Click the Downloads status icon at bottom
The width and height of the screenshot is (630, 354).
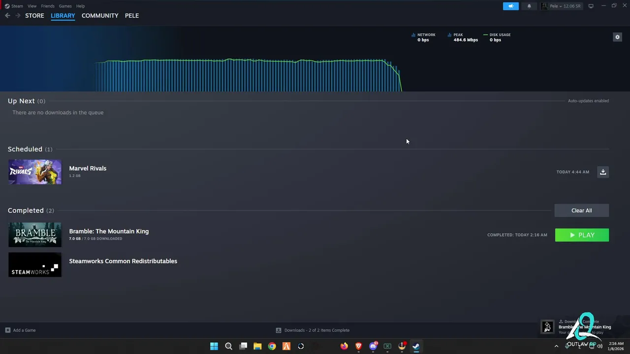[279, 330]
